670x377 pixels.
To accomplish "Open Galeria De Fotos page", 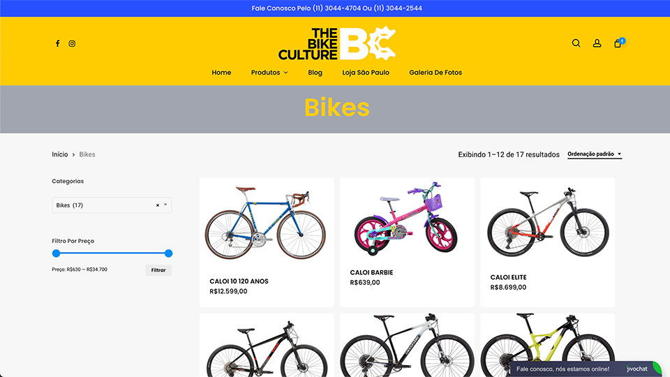I will (x=435, y=73).
